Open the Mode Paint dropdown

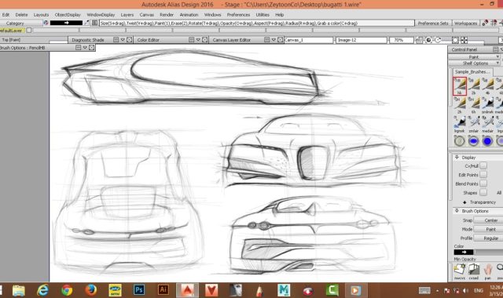point(488,229)
